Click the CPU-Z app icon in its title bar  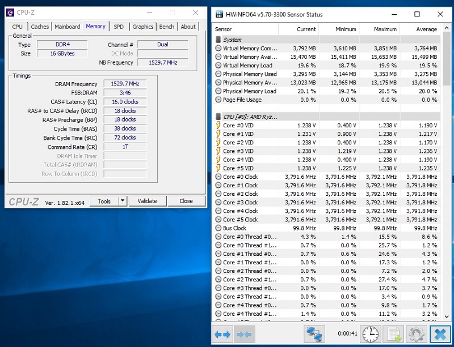[x=10, y=12]
